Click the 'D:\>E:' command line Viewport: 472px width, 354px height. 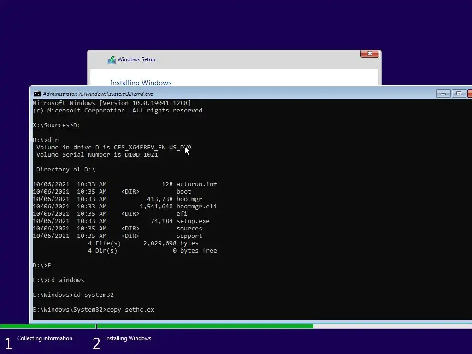tap(44, 265)
